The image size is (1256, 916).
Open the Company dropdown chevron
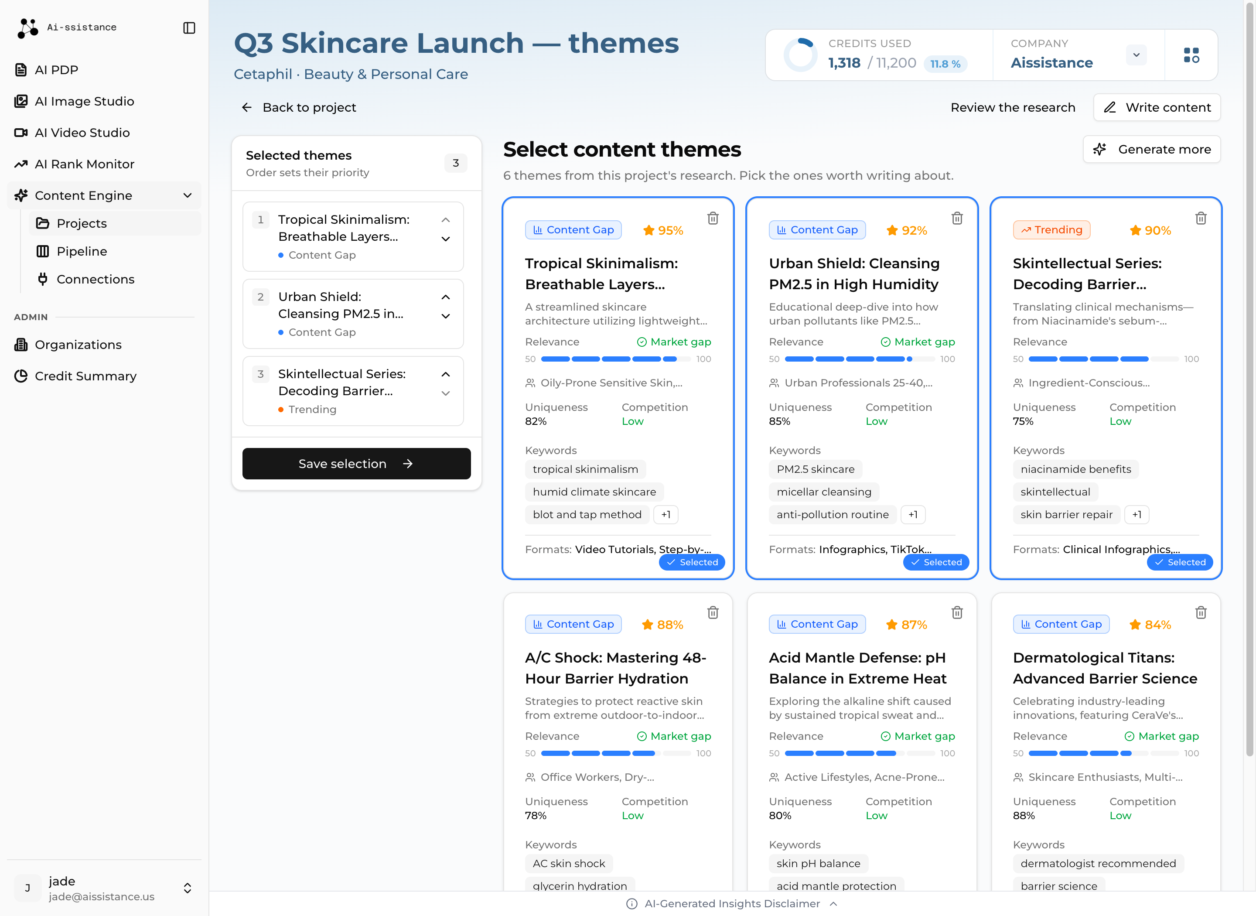[x=1136, y=55]
